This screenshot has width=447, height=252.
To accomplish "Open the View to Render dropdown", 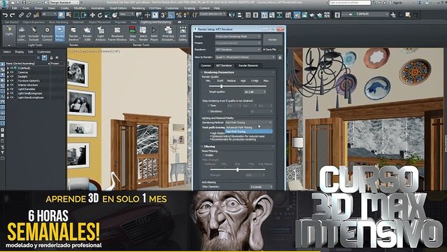I will pos(245,57).
